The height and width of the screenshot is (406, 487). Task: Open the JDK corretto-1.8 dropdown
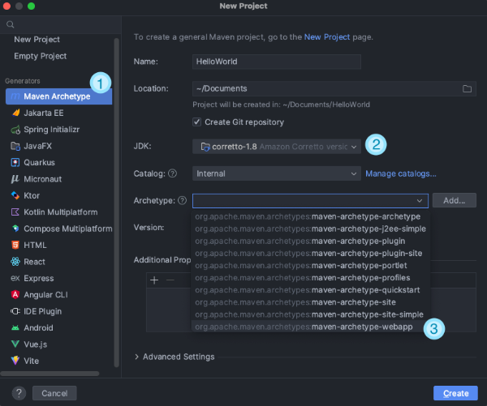point(277,147)
